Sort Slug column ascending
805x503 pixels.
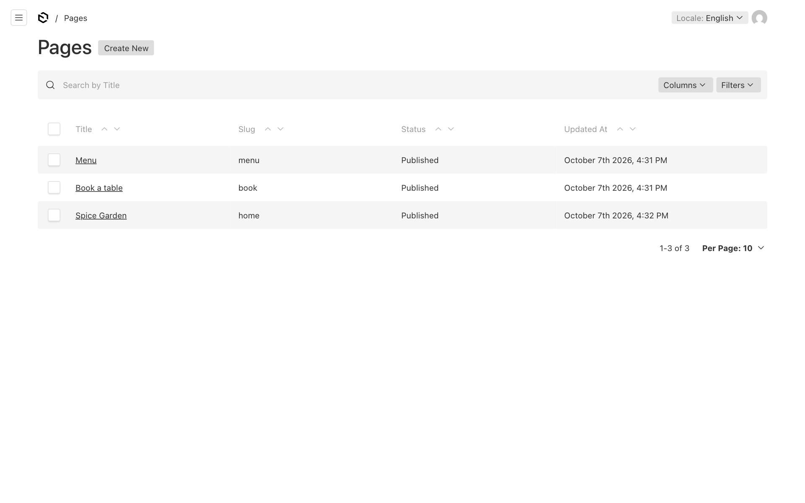[x=268, y=129]
